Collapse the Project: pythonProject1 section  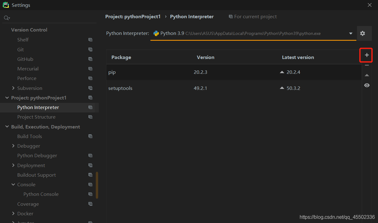pos(7,98)
